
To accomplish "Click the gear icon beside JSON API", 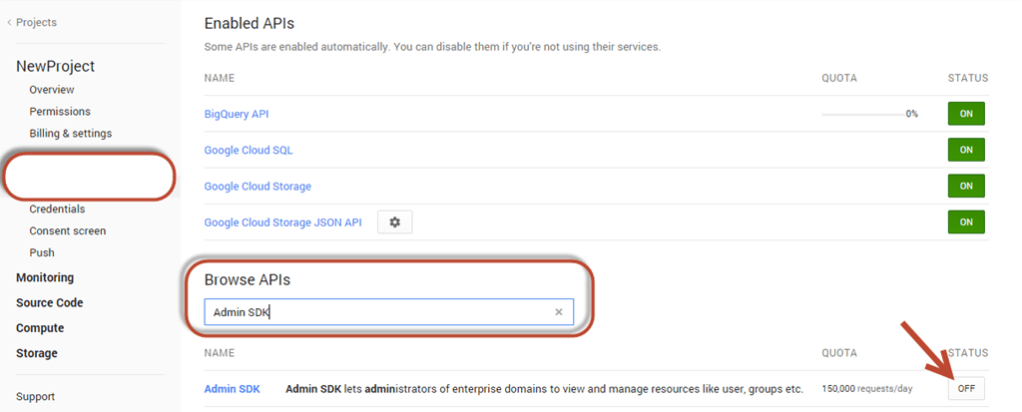I will [x=395, y=222].
